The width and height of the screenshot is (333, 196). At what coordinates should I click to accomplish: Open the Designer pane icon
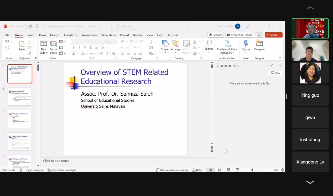[259, 44]
